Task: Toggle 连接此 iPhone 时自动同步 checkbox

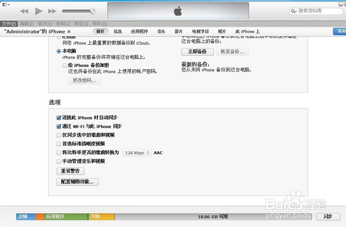Action: click(x=59, y=118)
